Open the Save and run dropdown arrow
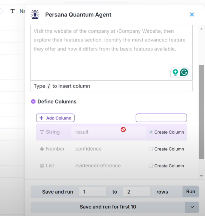 192,207
